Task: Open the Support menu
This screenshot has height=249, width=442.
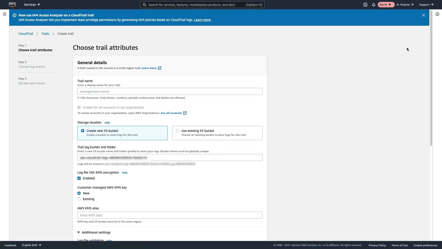Action: [x=426, y=4]
